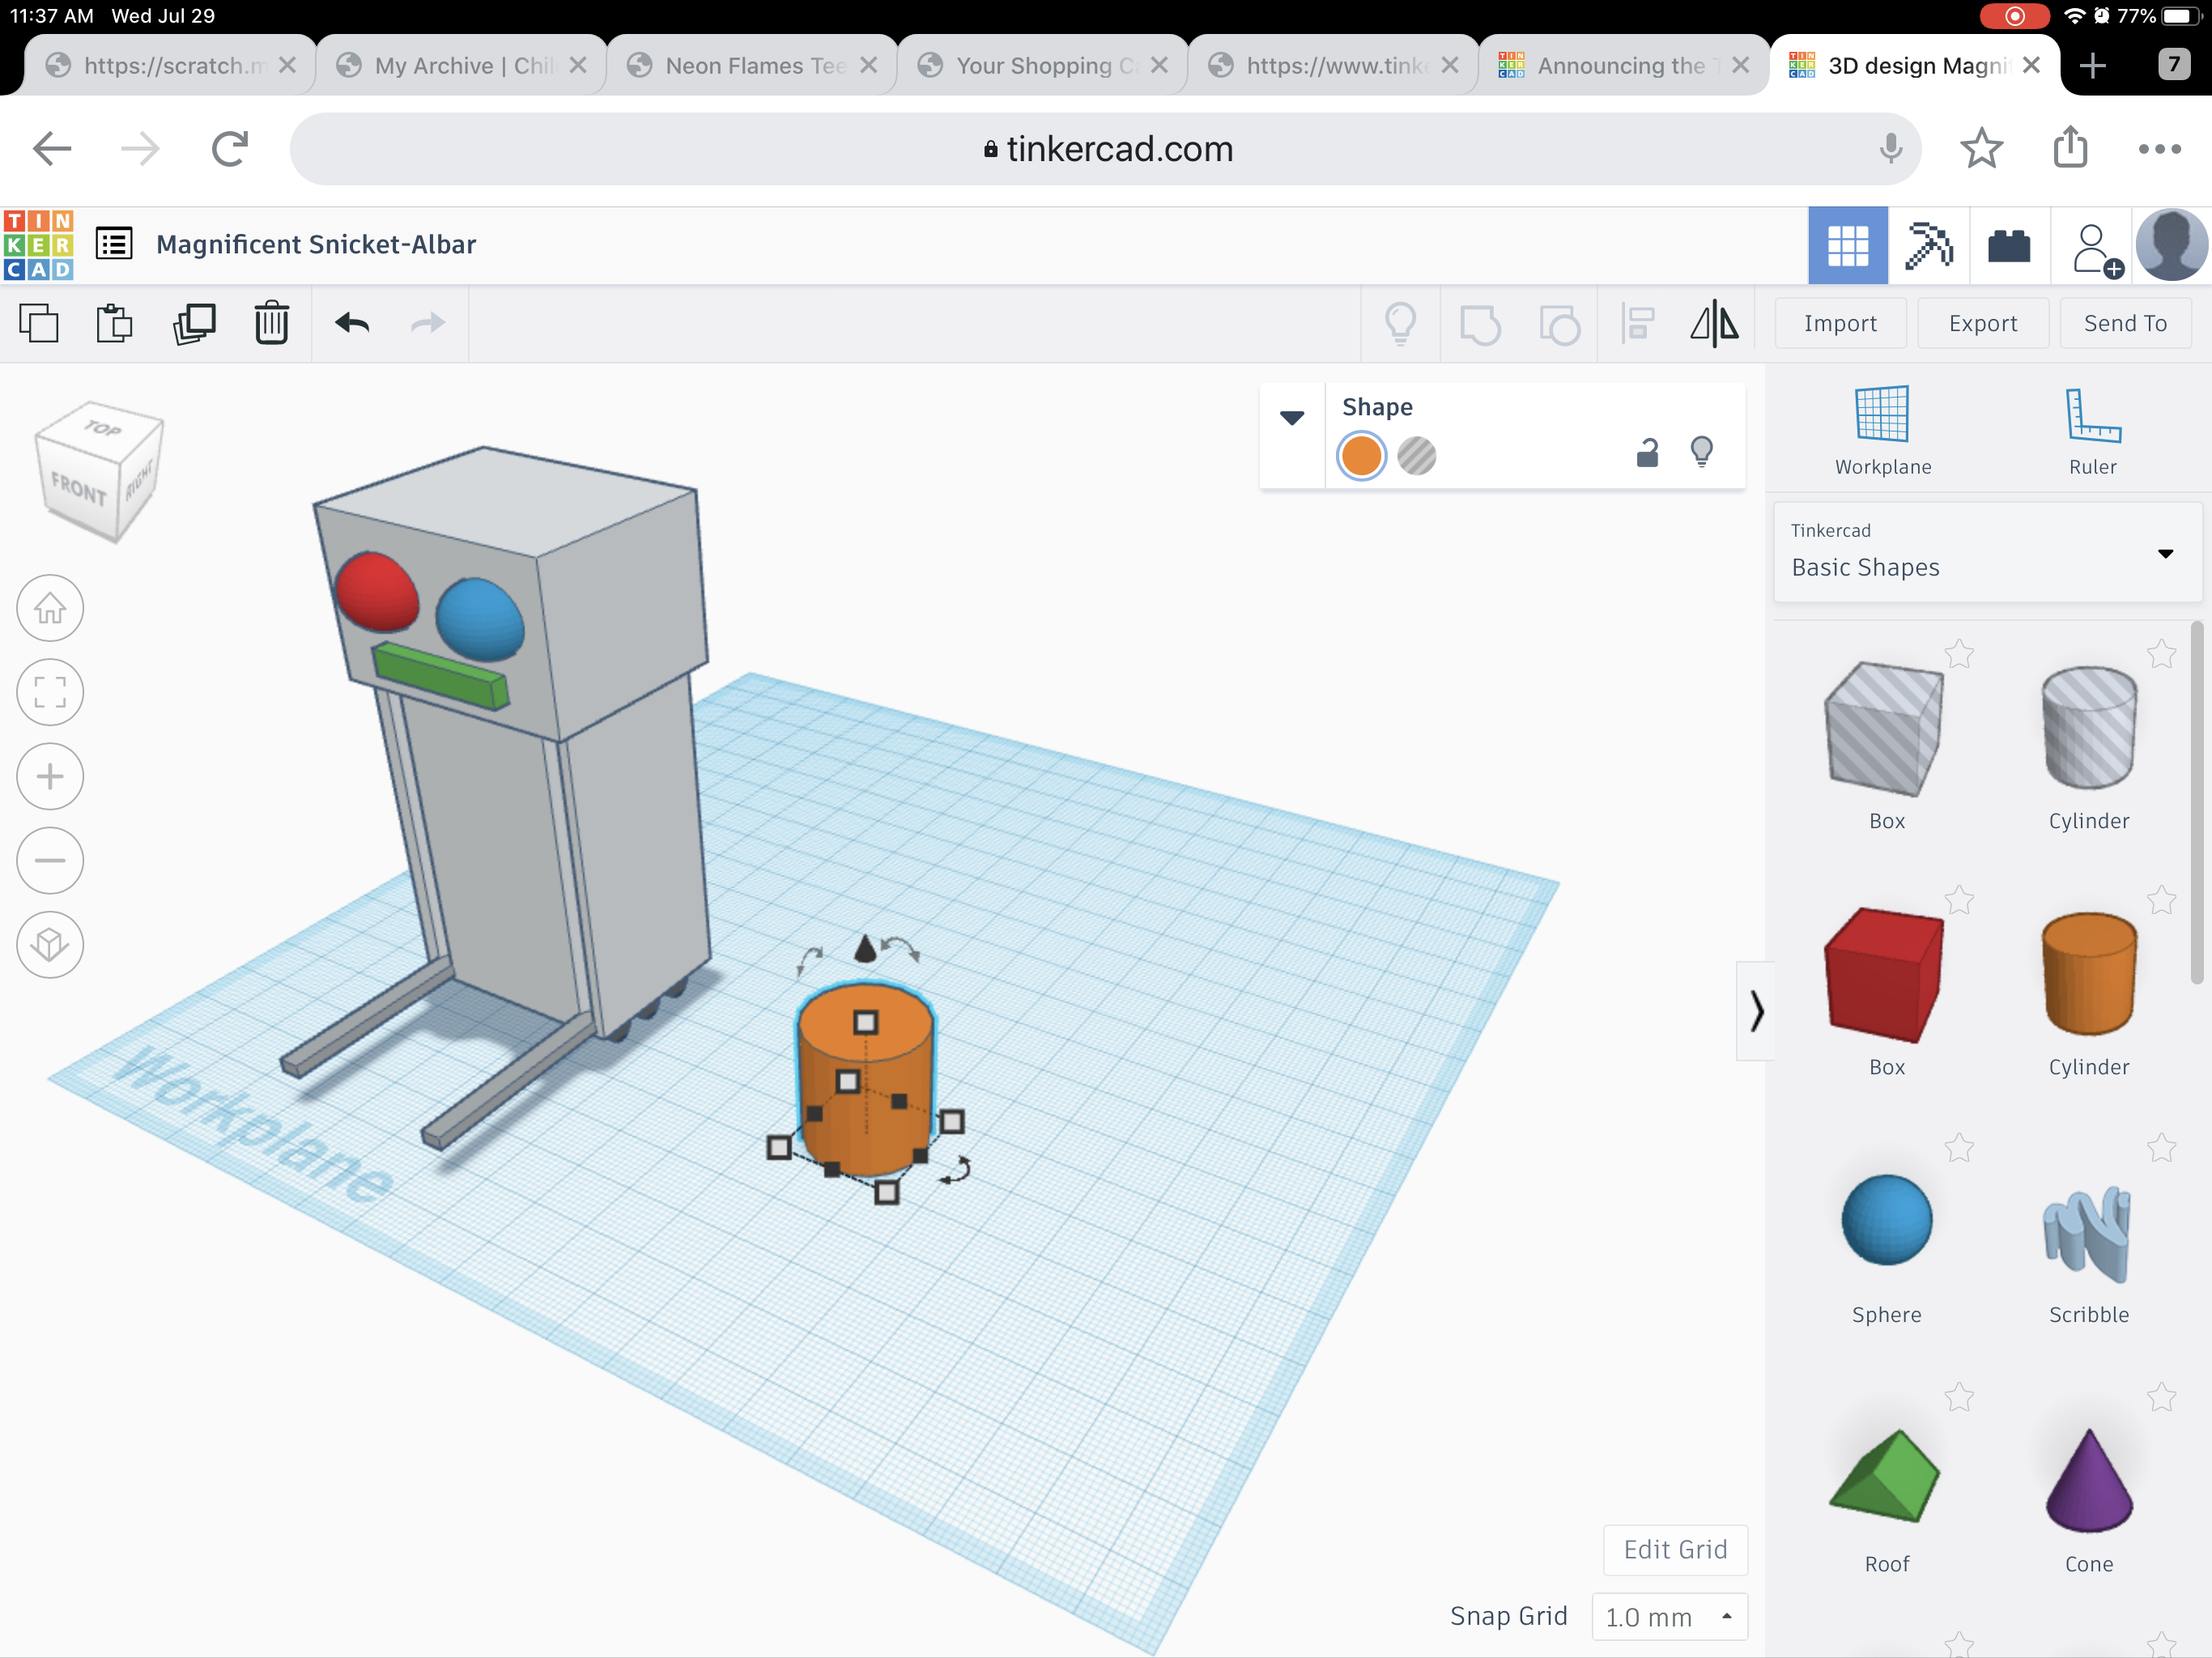Toggle hide on the selected shape
2212x1658 pixels.
click(x=1701, y=452)
